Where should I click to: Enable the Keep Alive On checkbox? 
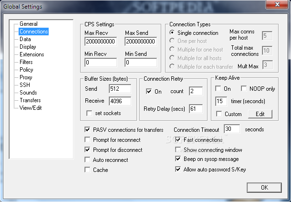tap(218, 89)
